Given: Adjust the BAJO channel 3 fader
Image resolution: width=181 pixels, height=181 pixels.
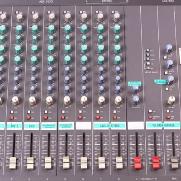Looking at the screenshot, I should [x=30, y=163].
